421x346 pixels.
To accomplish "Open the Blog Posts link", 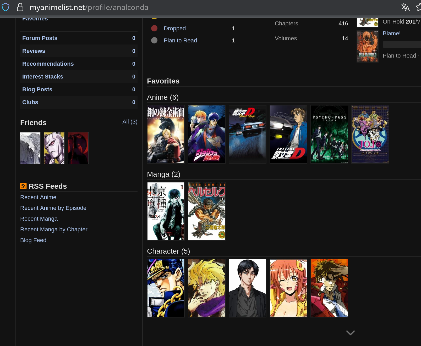I will click(x=37, y=90).
